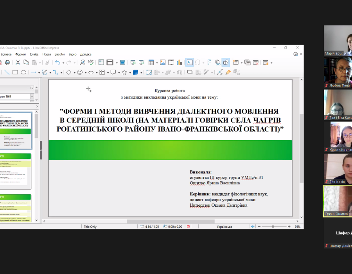Toggle the display grid icon
The width and height of the screenshot is (352, 274).
point(101,62)
